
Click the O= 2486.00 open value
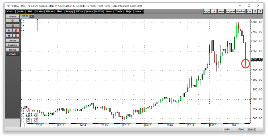(29, 114)
